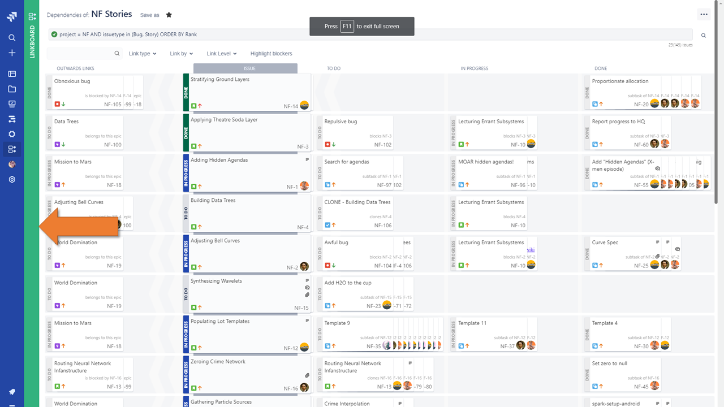Click the avatar on Proportionate allocation NF-20
724x407 pixels.
pos(654,103)
